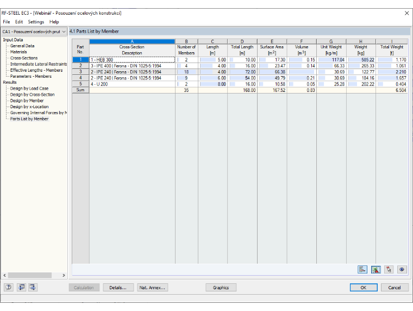
Task: Click the tree scrollbar right arrow
Action: [x=64, y=275]
